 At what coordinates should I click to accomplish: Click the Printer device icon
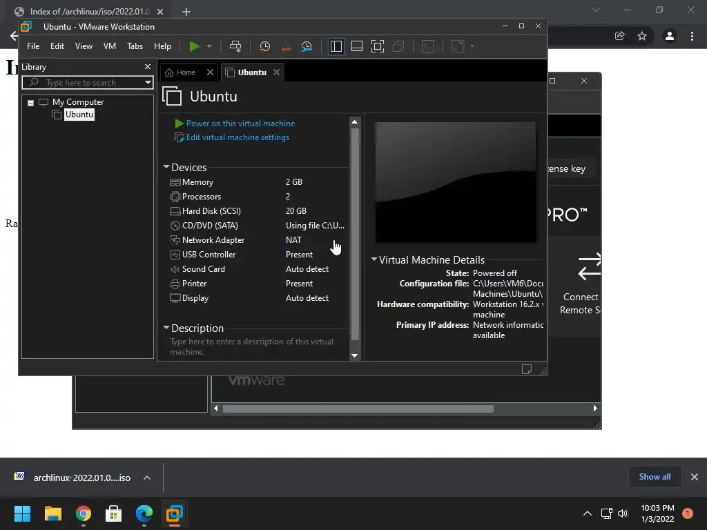coord(175,284)
